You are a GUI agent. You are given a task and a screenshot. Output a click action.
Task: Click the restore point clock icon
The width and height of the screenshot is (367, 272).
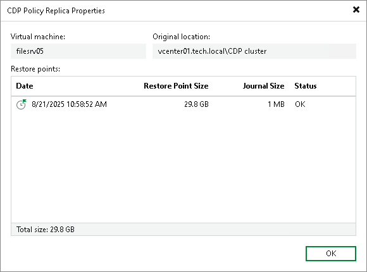22,104
